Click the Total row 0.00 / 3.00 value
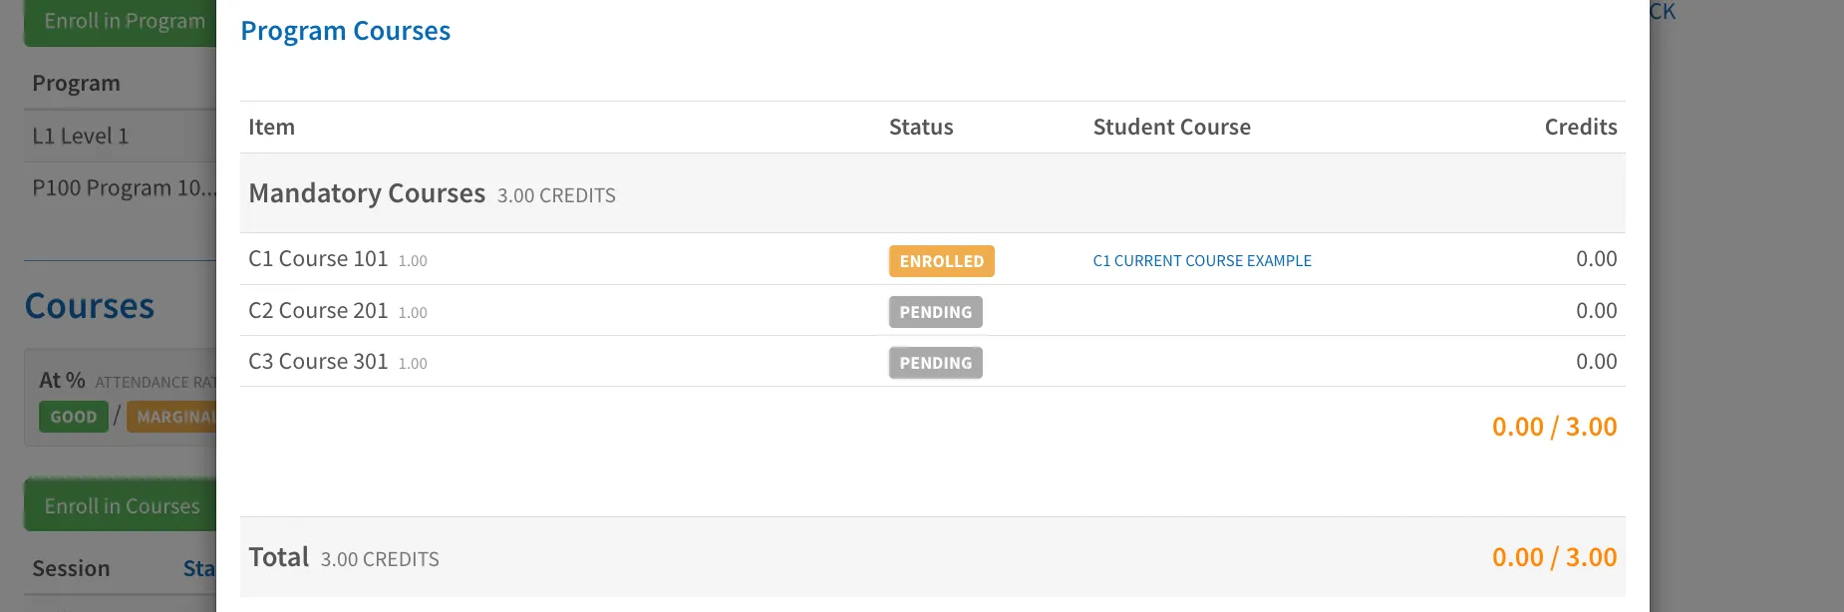Viewport: 1844px width, 612px height. pos(1555,557)
